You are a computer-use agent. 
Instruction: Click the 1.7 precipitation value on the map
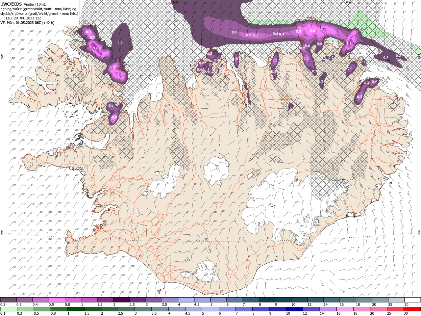(x=349, y=43)
